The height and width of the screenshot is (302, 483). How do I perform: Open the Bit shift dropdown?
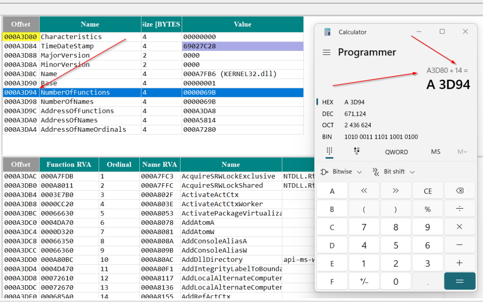tap(394, 172)
